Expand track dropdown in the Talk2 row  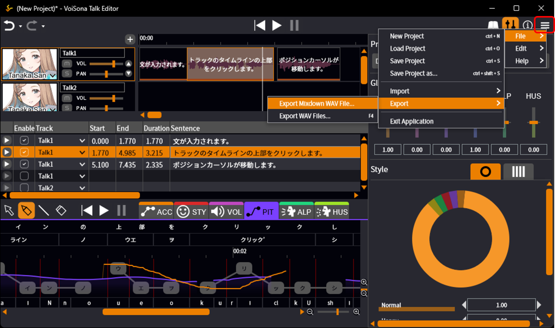(x=82, y=188)
